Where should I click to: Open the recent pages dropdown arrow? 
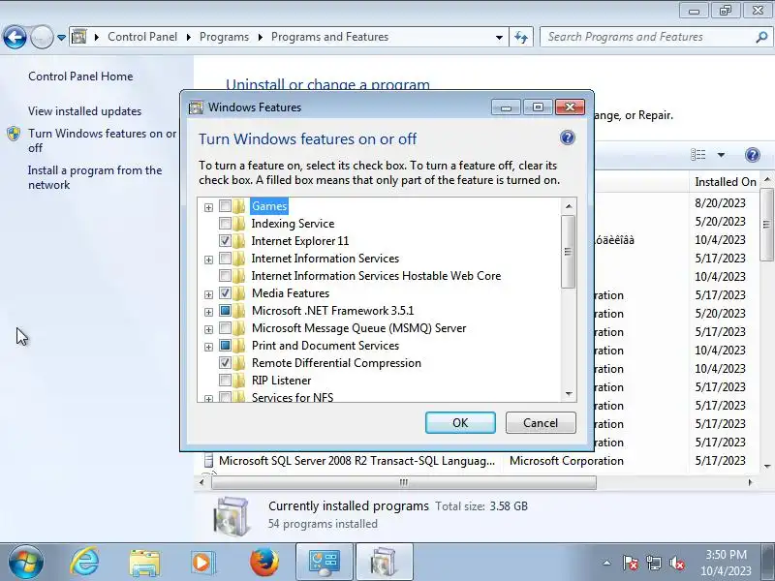pos(61,38)
